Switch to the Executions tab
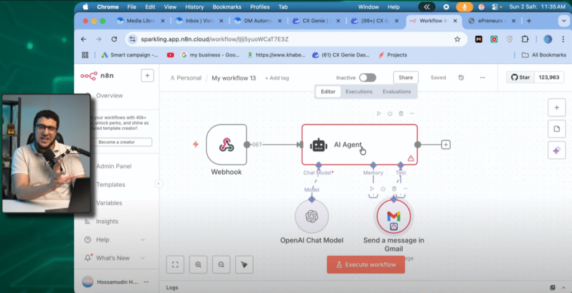The height and width of the screenshot is (293, 572). tap(359, 92)
